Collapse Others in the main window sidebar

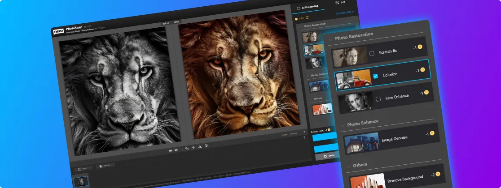pos(311,99)
